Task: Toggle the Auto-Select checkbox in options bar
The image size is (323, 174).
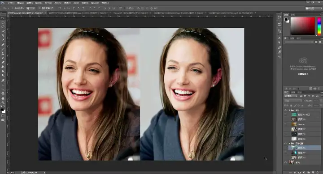Action: click(x=13, y=8)
